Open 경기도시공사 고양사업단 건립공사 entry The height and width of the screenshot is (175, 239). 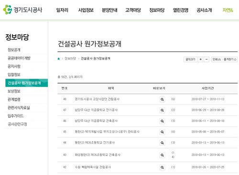97,99
